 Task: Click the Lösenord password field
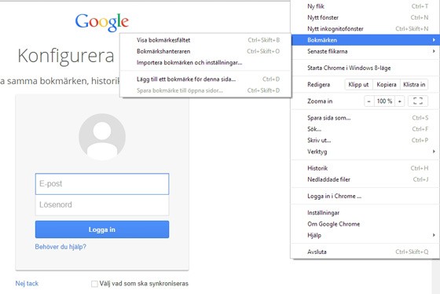pos(102,205)
